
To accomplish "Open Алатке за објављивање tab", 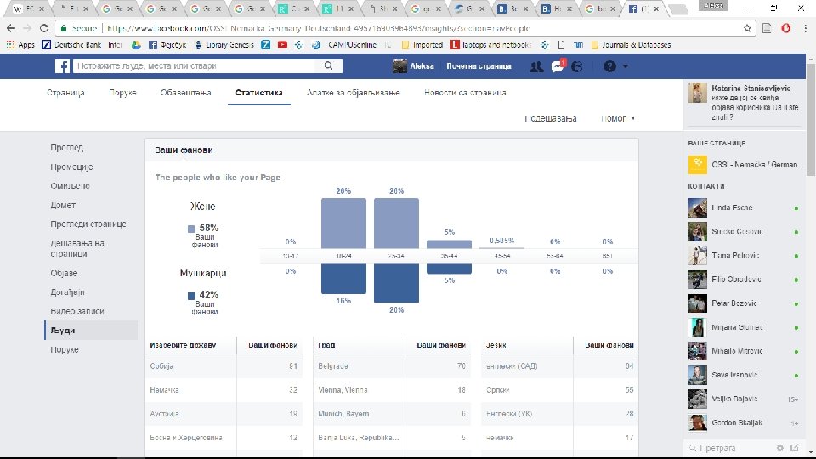I will point(354,93).
